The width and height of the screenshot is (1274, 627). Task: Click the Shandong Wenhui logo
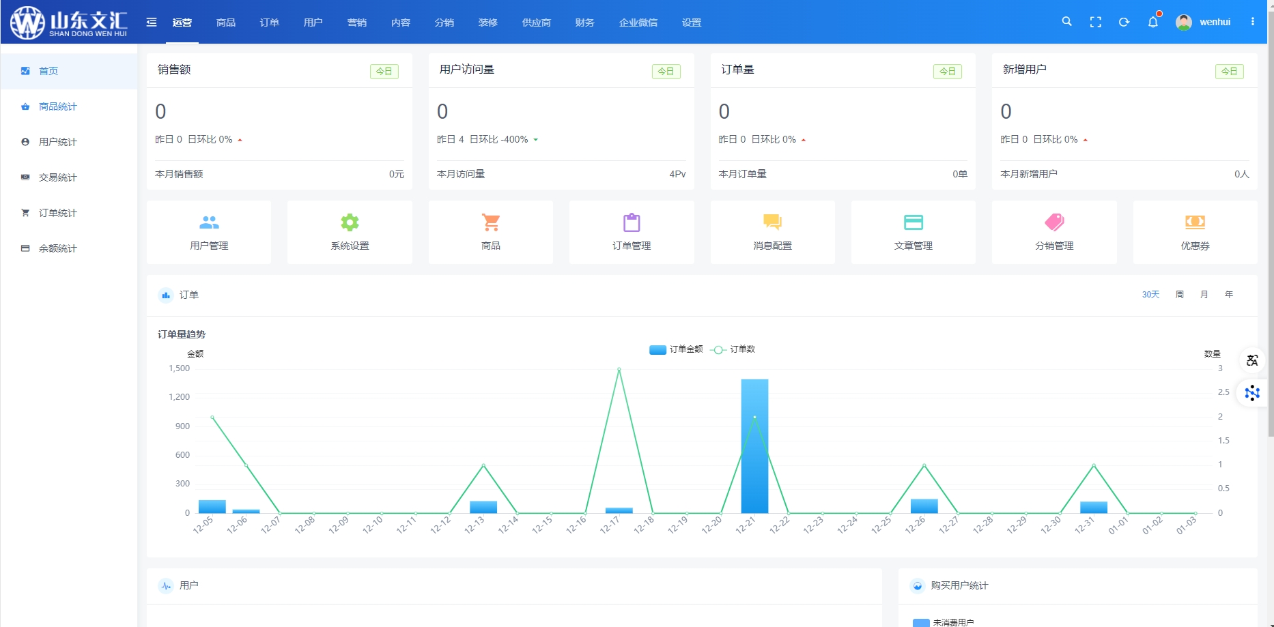click(69, 22)
